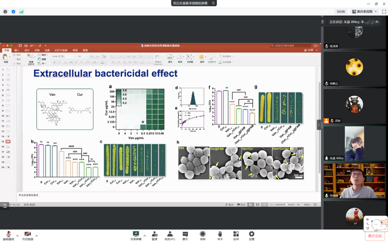Switch to the 切换 ribbon tab
388x242 pixels.
coord(37,50)
